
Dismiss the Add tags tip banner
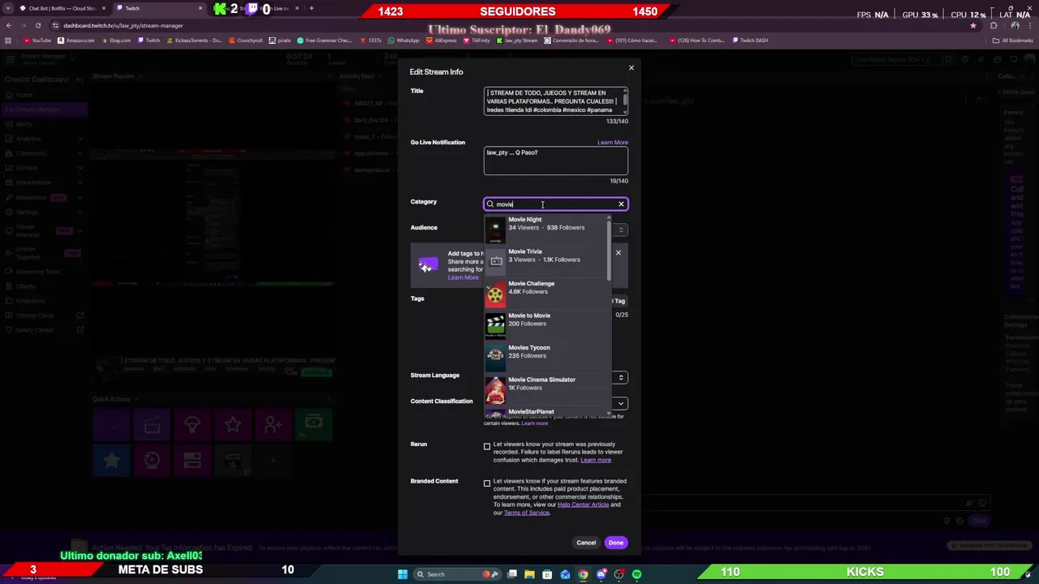click(618, 253)
